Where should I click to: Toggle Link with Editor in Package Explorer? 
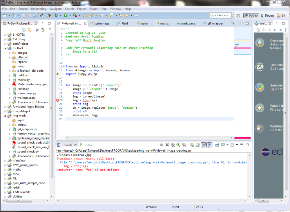tap(29, 30)
